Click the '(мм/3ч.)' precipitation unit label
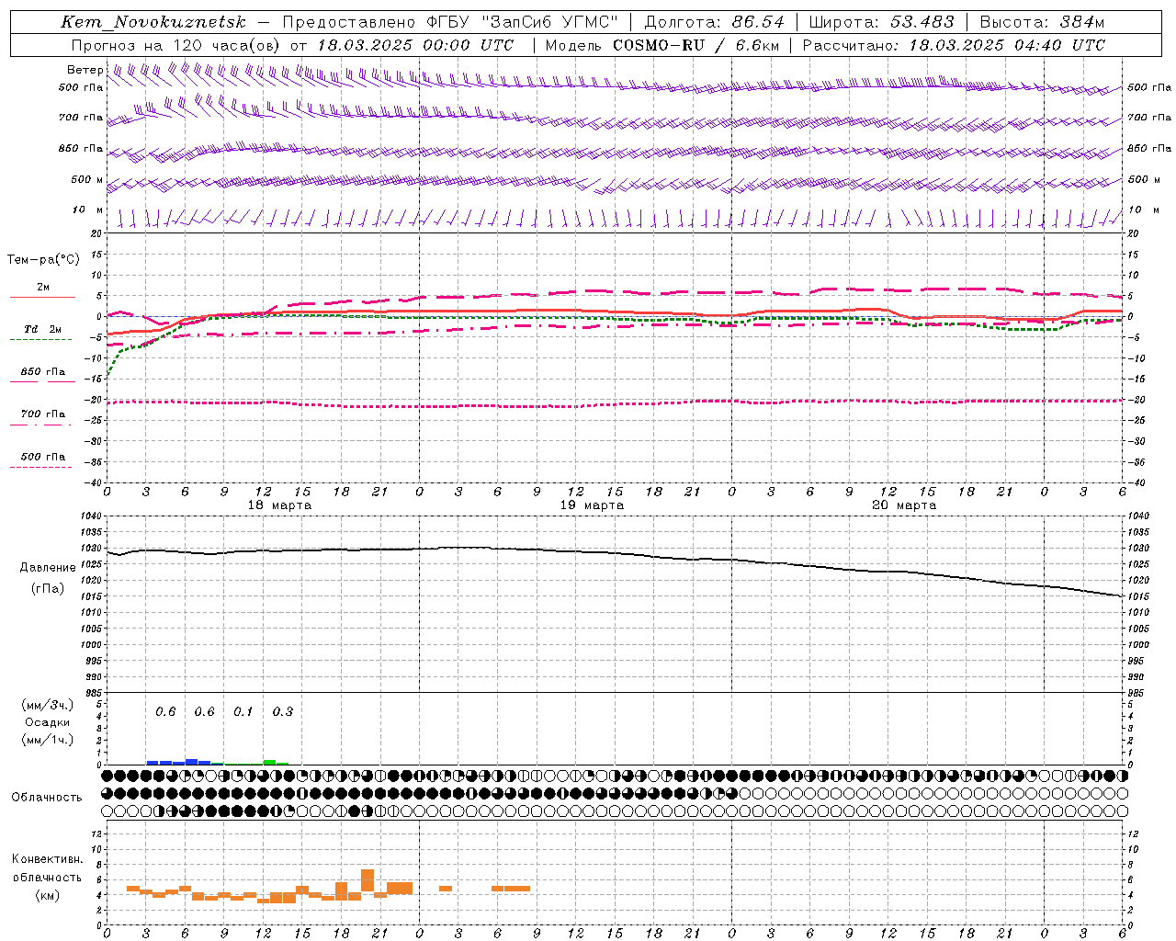Screen dimensions: 1176x941 48,705
